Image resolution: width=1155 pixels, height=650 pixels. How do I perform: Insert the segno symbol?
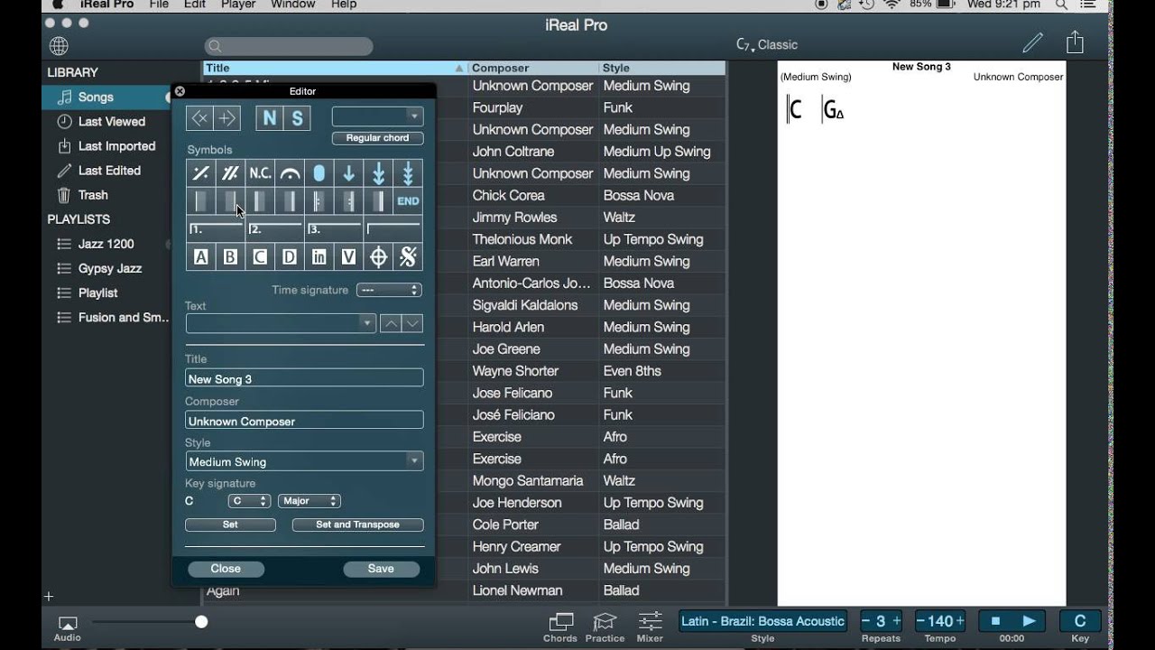[408, 257]
